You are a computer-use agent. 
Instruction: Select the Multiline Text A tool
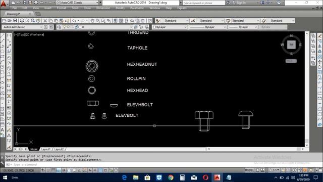pyautogui.click(x=3, y=130)
